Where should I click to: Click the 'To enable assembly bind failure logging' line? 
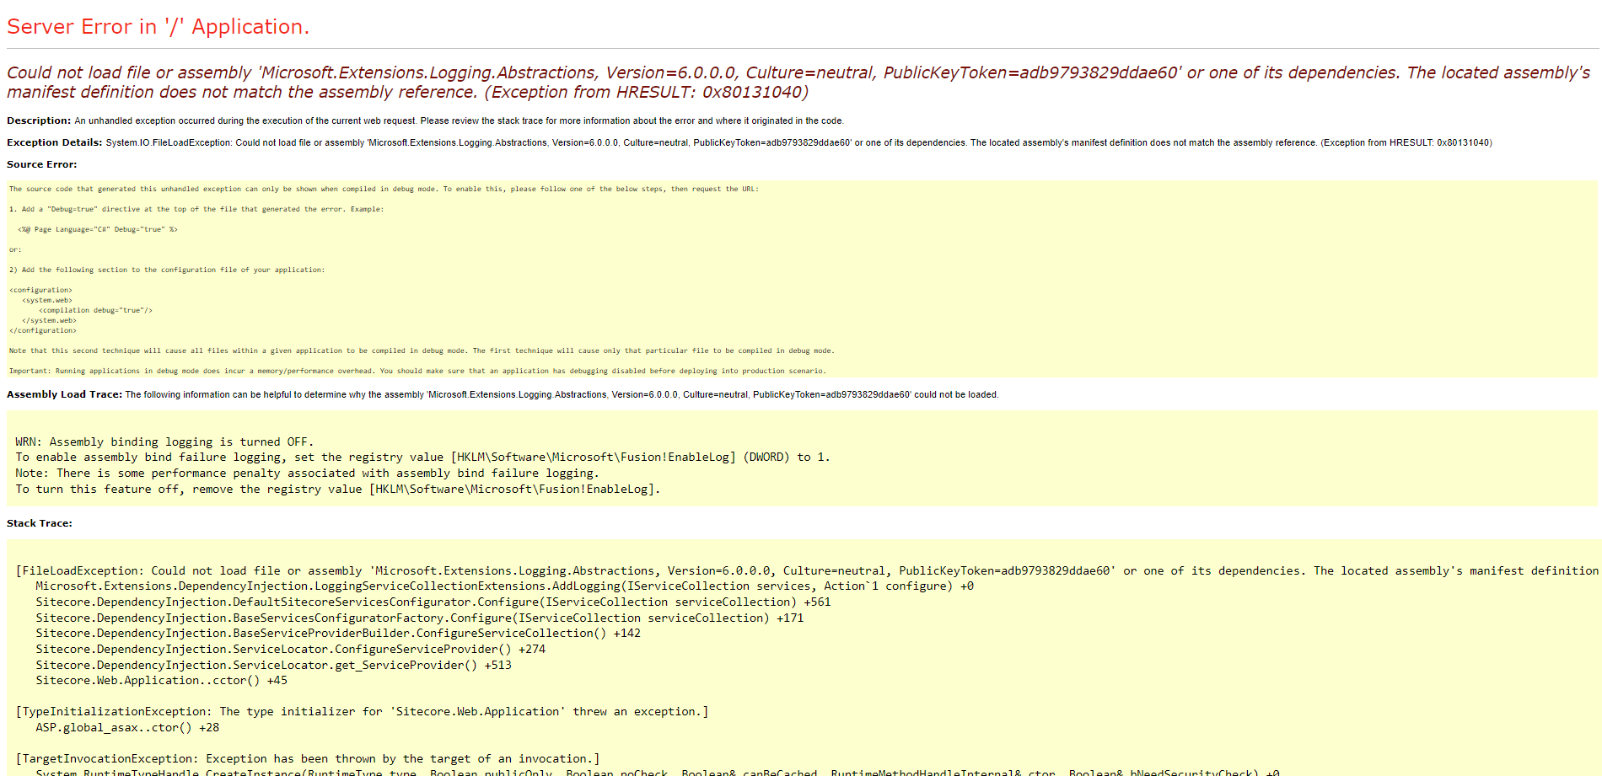click(422, 458)
